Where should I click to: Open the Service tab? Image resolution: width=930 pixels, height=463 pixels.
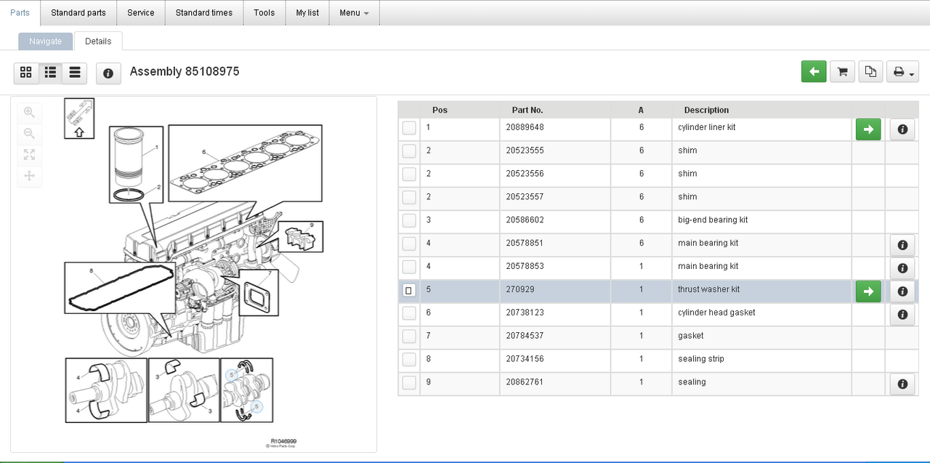coord(140,12)
